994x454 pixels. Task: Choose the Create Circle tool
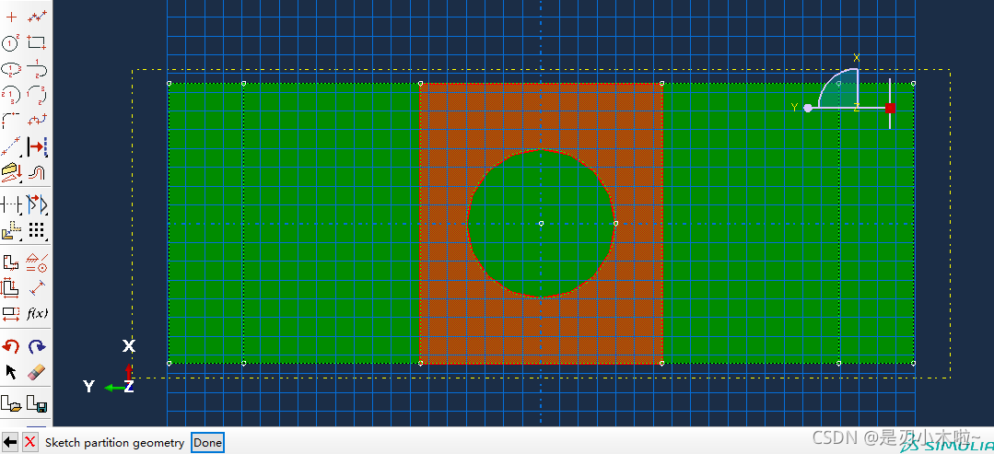[x=11, y=42]
